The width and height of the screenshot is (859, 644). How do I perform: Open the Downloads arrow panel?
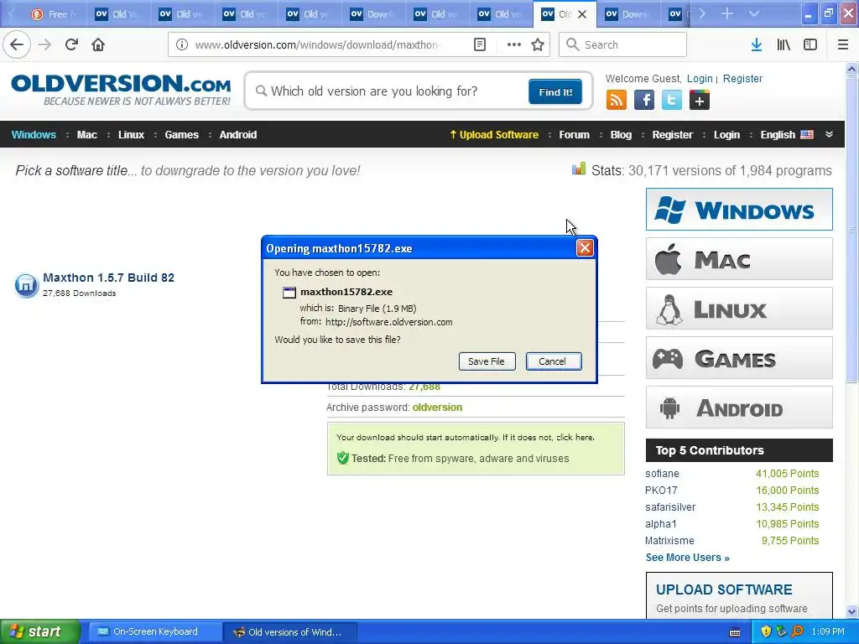click(757, 44)
